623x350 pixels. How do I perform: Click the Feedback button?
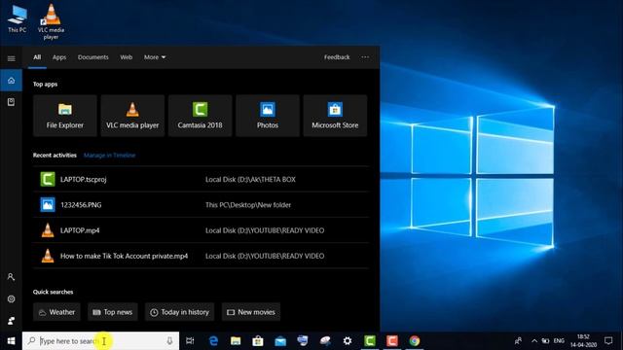tap(337, 57)
